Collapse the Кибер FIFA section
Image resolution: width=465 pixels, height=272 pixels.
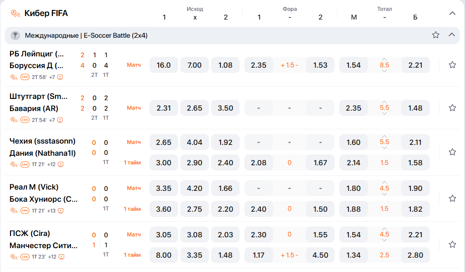pyautogui.click(x=452, y=13)
